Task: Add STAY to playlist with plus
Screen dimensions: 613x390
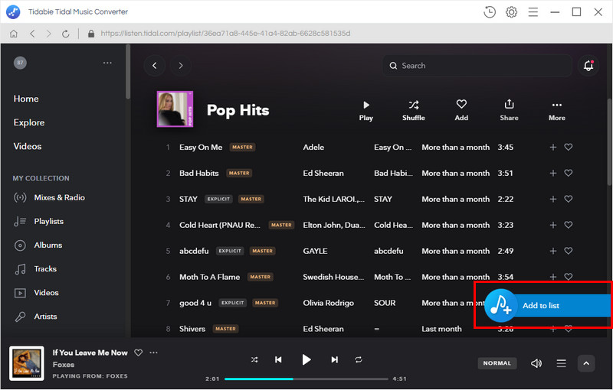Action: [552, 199]
